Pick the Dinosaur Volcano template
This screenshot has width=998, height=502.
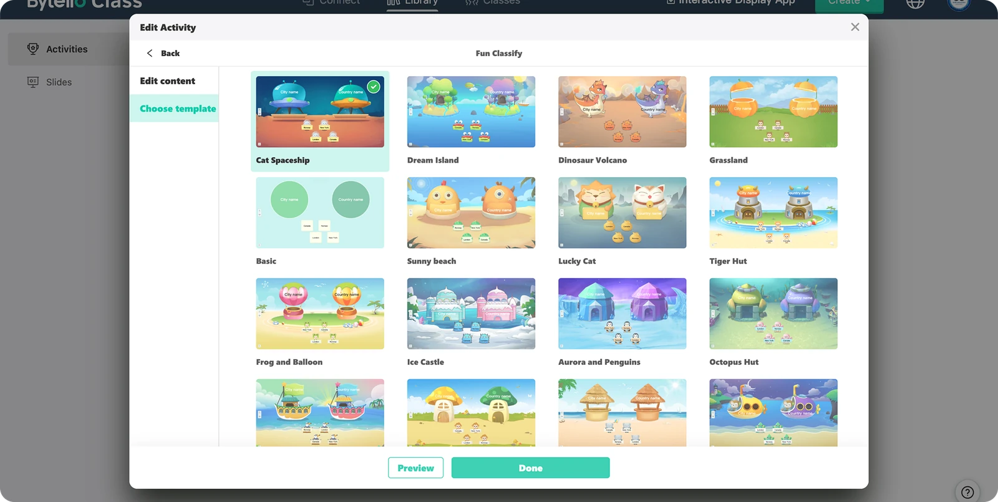(622, 112)
